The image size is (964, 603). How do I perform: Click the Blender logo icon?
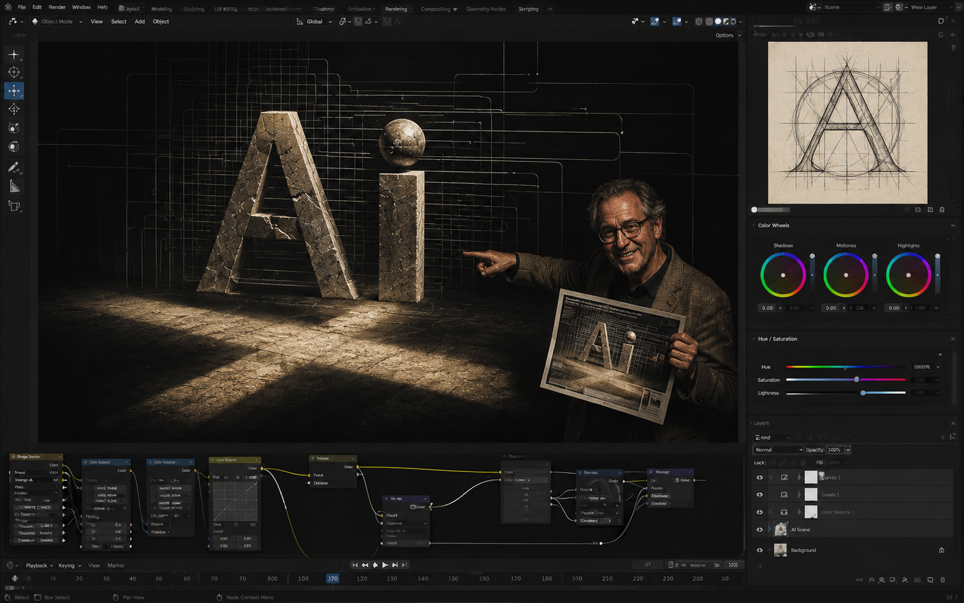pyautogui.click(x=8, y=7)
